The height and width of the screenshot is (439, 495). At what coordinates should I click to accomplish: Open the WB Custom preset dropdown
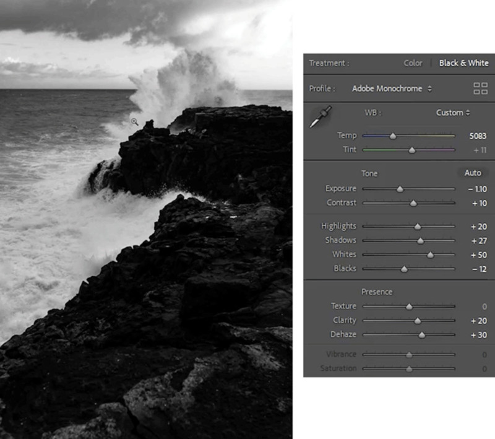pos(453,113)
